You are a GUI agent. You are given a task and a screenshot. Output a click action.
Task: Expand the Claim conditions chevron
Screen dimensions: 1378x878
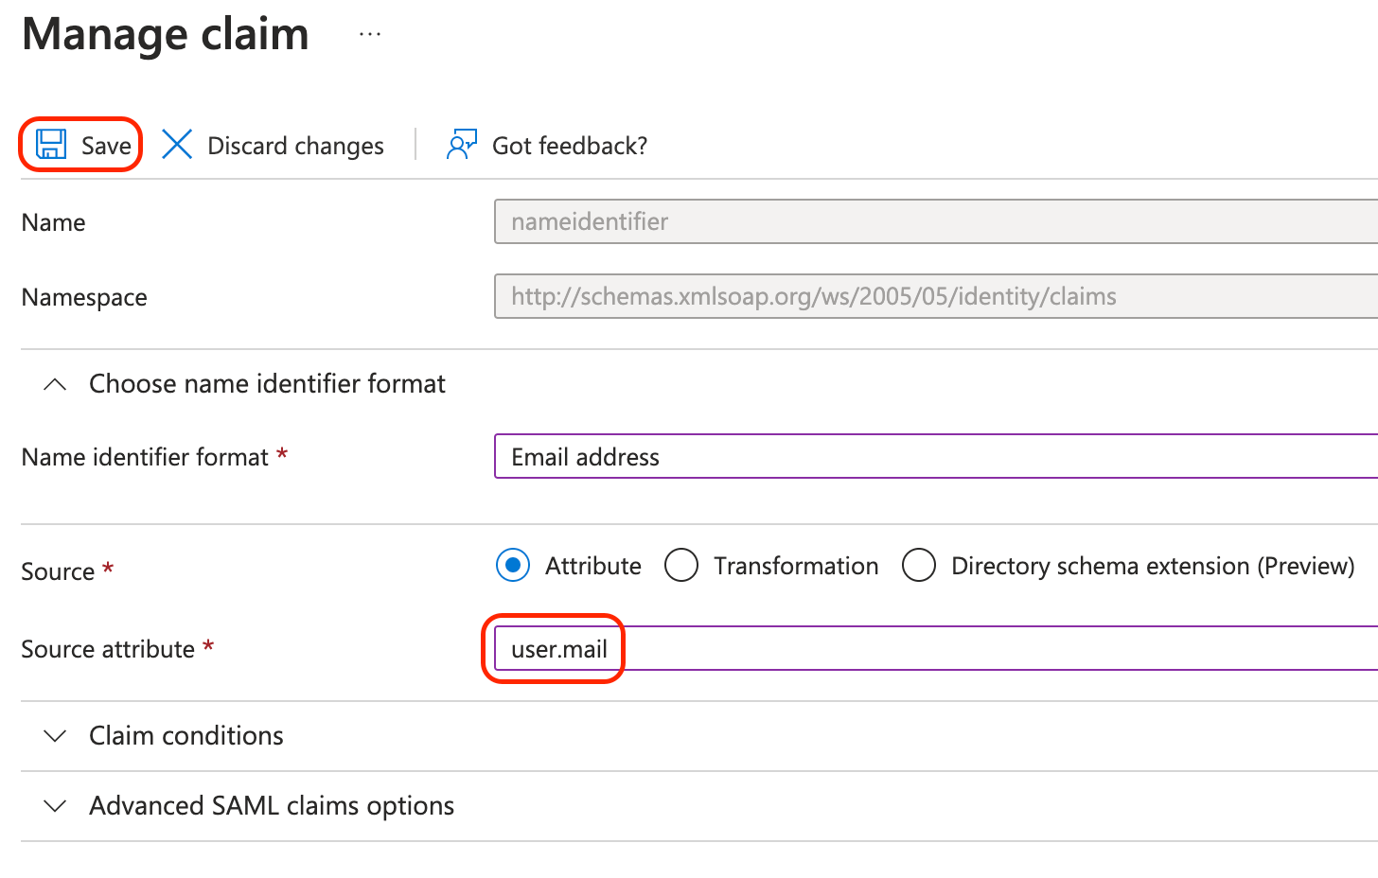coord(56,736)
